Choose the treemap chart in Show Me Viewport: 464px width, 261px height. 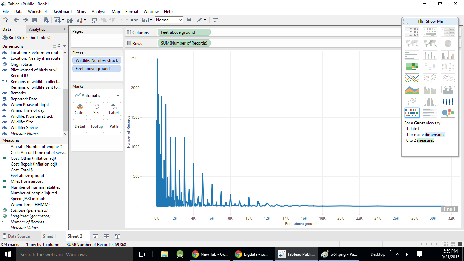(412, 66)
